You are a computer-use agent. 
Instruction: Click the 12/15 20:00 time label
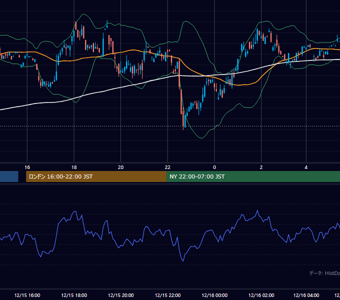tap(121, 295)
